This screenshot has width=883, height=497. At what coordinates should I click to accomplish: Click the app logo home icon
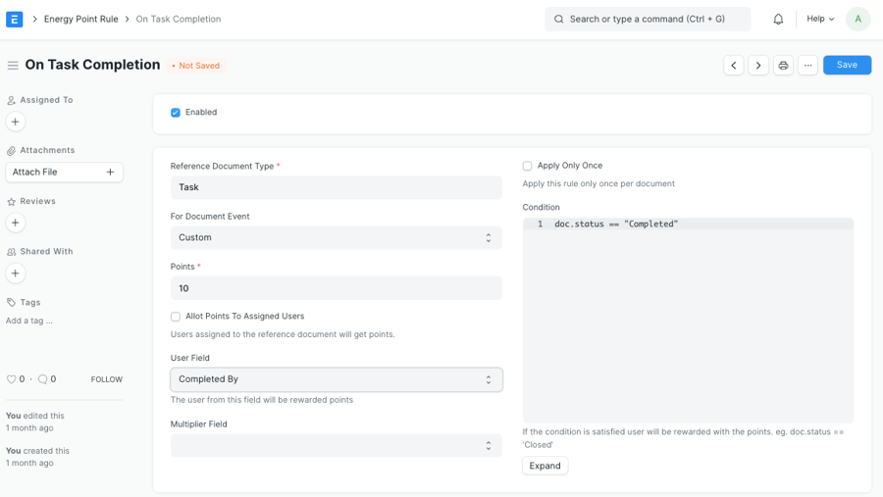coord(15,19)
